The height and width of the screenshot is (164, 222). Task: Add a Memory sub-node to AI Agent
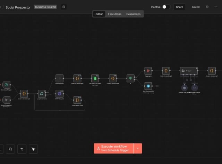[187, 80]
